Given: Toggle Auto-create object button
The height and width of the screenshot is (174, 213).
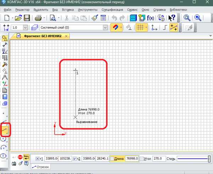Looking at the screenshot, I should click(x=26, y=157).
